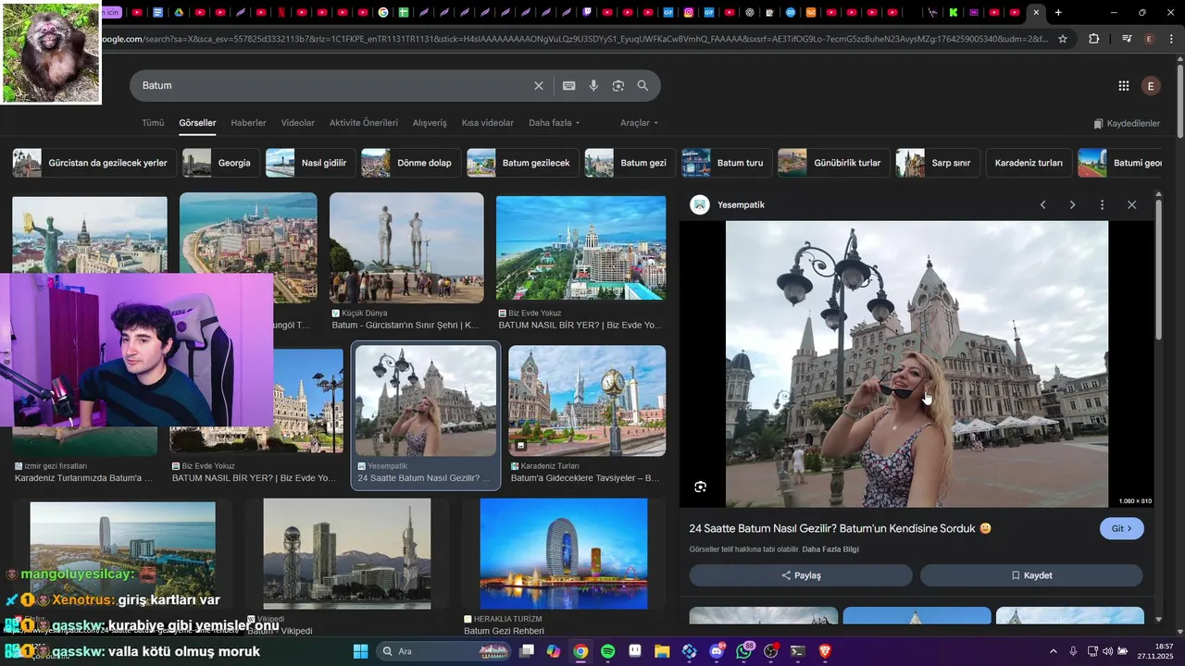1185x666 pixels.
Task: Show next image in preview panel
Action: (x=1072, y=204)
